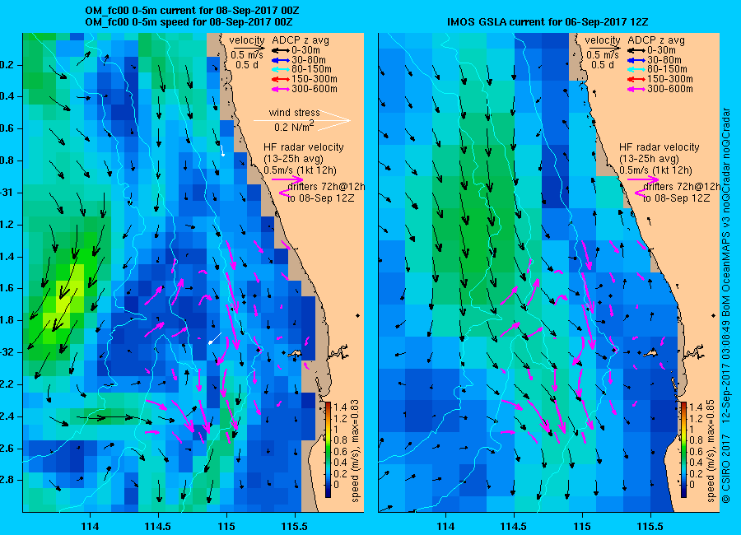Click the magenta 300-600m legend arrow in right panel
Screen dimensions: 741x535
(636, 89)
